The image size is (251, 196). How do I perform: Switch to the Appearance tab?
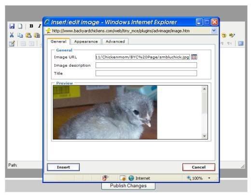click(x=86, y=42)
